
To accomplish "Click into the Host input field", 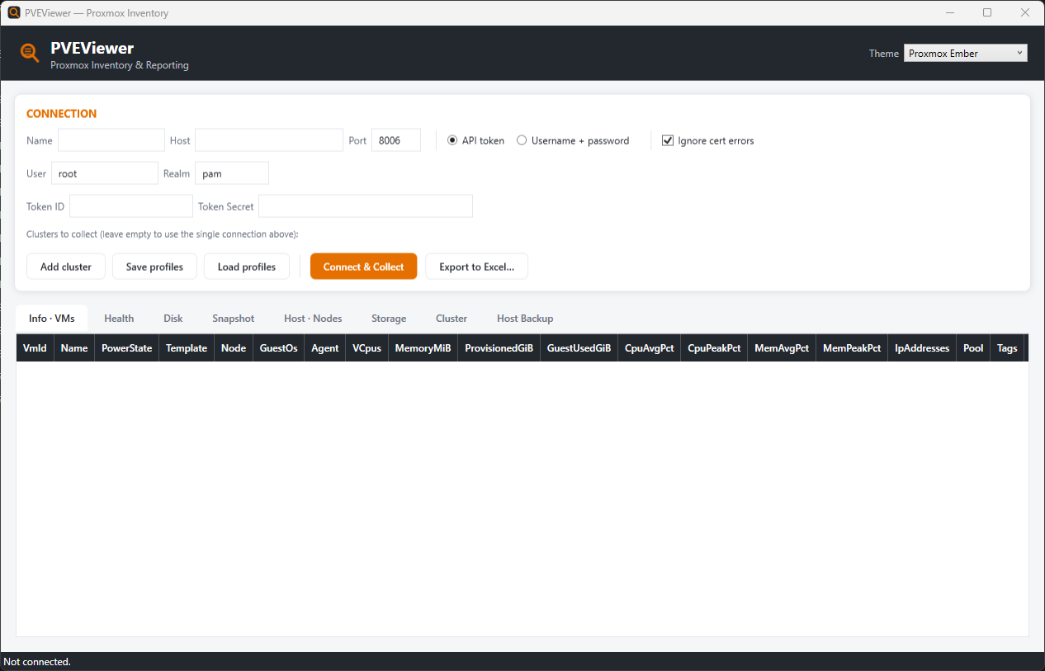I will (x=269, y=140).
